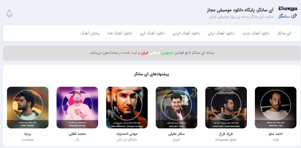The width and height of the screenshot is (301, 148).
Task: Choose دانلود آهنگ شاد menu entry
Action: point(120,33)
